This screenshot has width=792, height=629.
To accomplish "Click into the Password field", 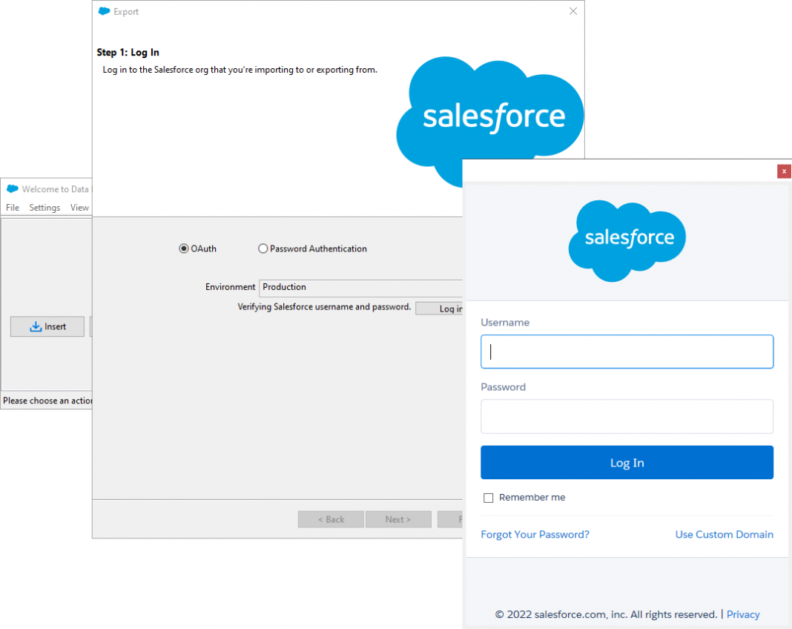I will click(627, 416).
